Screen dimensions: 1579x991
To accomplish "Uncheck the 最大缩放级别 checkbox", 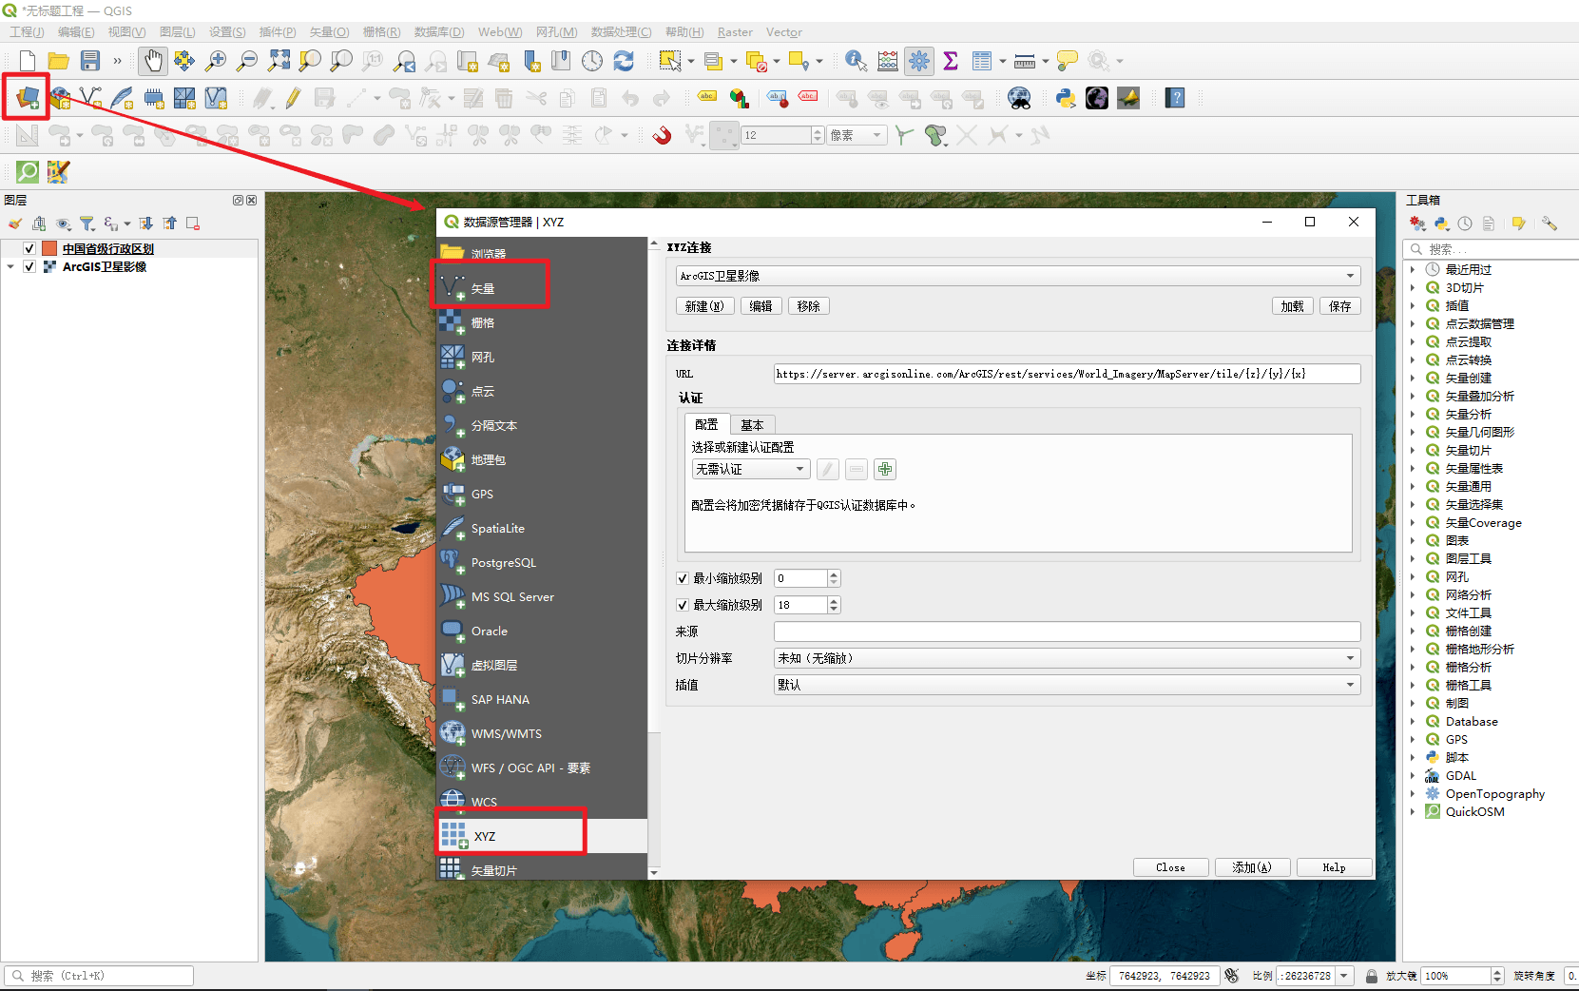I will 682,605.
